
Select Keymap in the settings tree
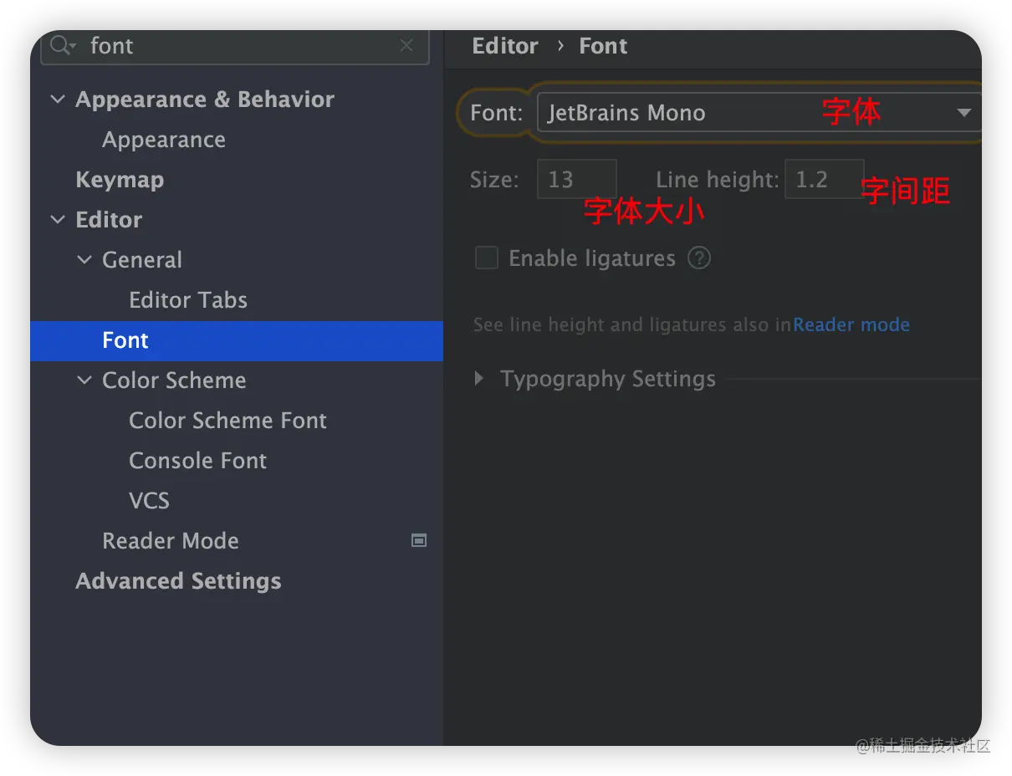coord(120,180)
